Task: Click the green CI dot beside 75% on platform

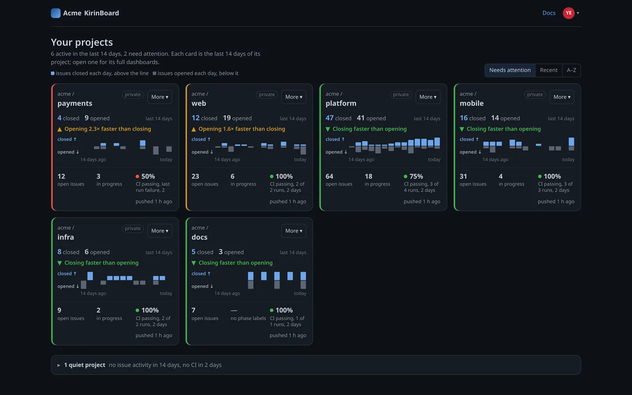Action: point(406,176)
